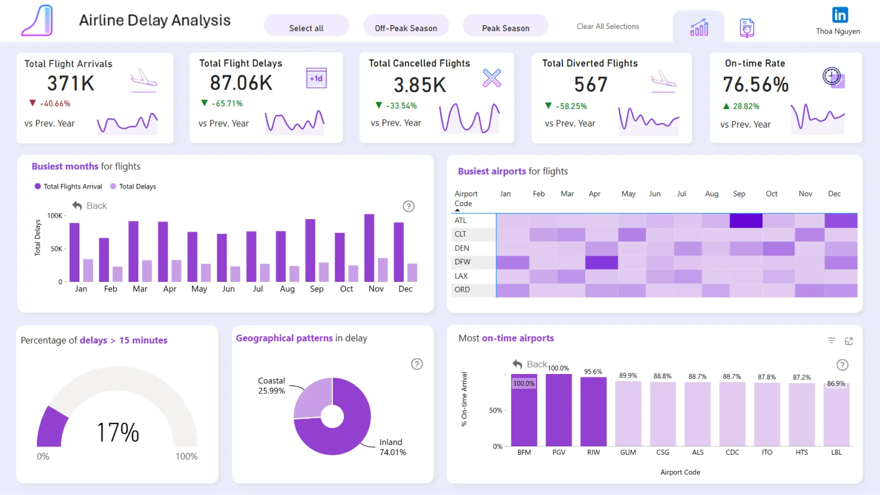Viewport: 880px width, 495px height.
Task: Switch to the bar chart dashboard page icon
Action: click(699, 27)
